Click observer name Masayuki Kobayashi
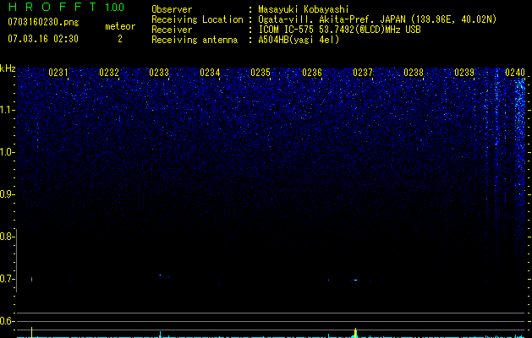The image size is (532, 338). tap(303, 9)
